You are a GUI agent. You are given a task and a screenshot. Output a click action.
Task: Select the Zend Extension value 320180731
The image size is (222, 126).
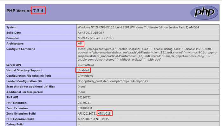coord(85,108)
